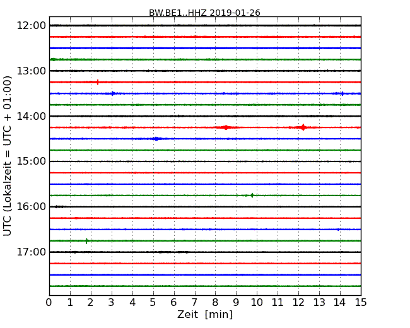
Task: Click the blue spike near minute 3
Action: coord(113,93)
